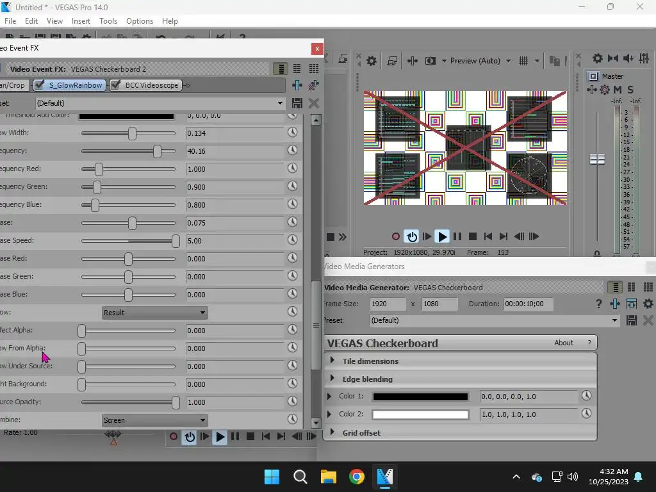Image resolution: width=656 pixels, height=492 pixels.
Task: Open the Help menu
Action: click(170, 21)
